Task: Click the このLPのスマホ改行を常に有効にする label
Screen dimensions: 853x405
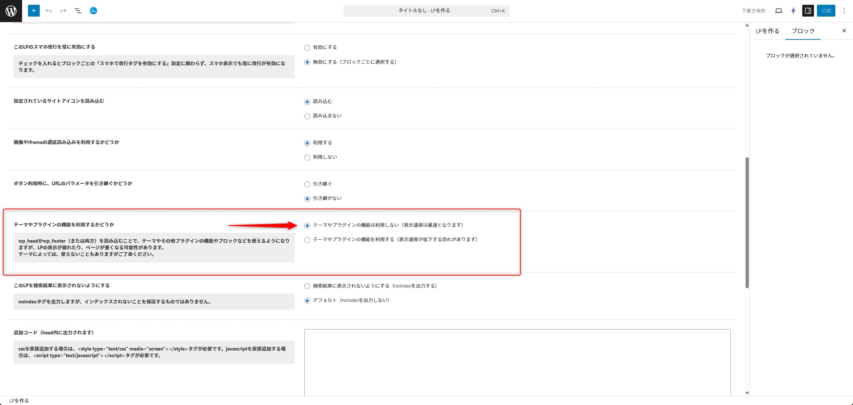Action: pyautogui.click(x=54, y=47)
